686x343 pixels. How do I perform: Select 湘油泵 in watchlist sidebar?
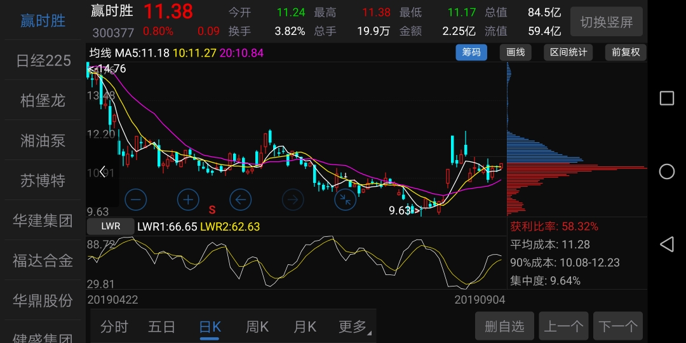43,140
